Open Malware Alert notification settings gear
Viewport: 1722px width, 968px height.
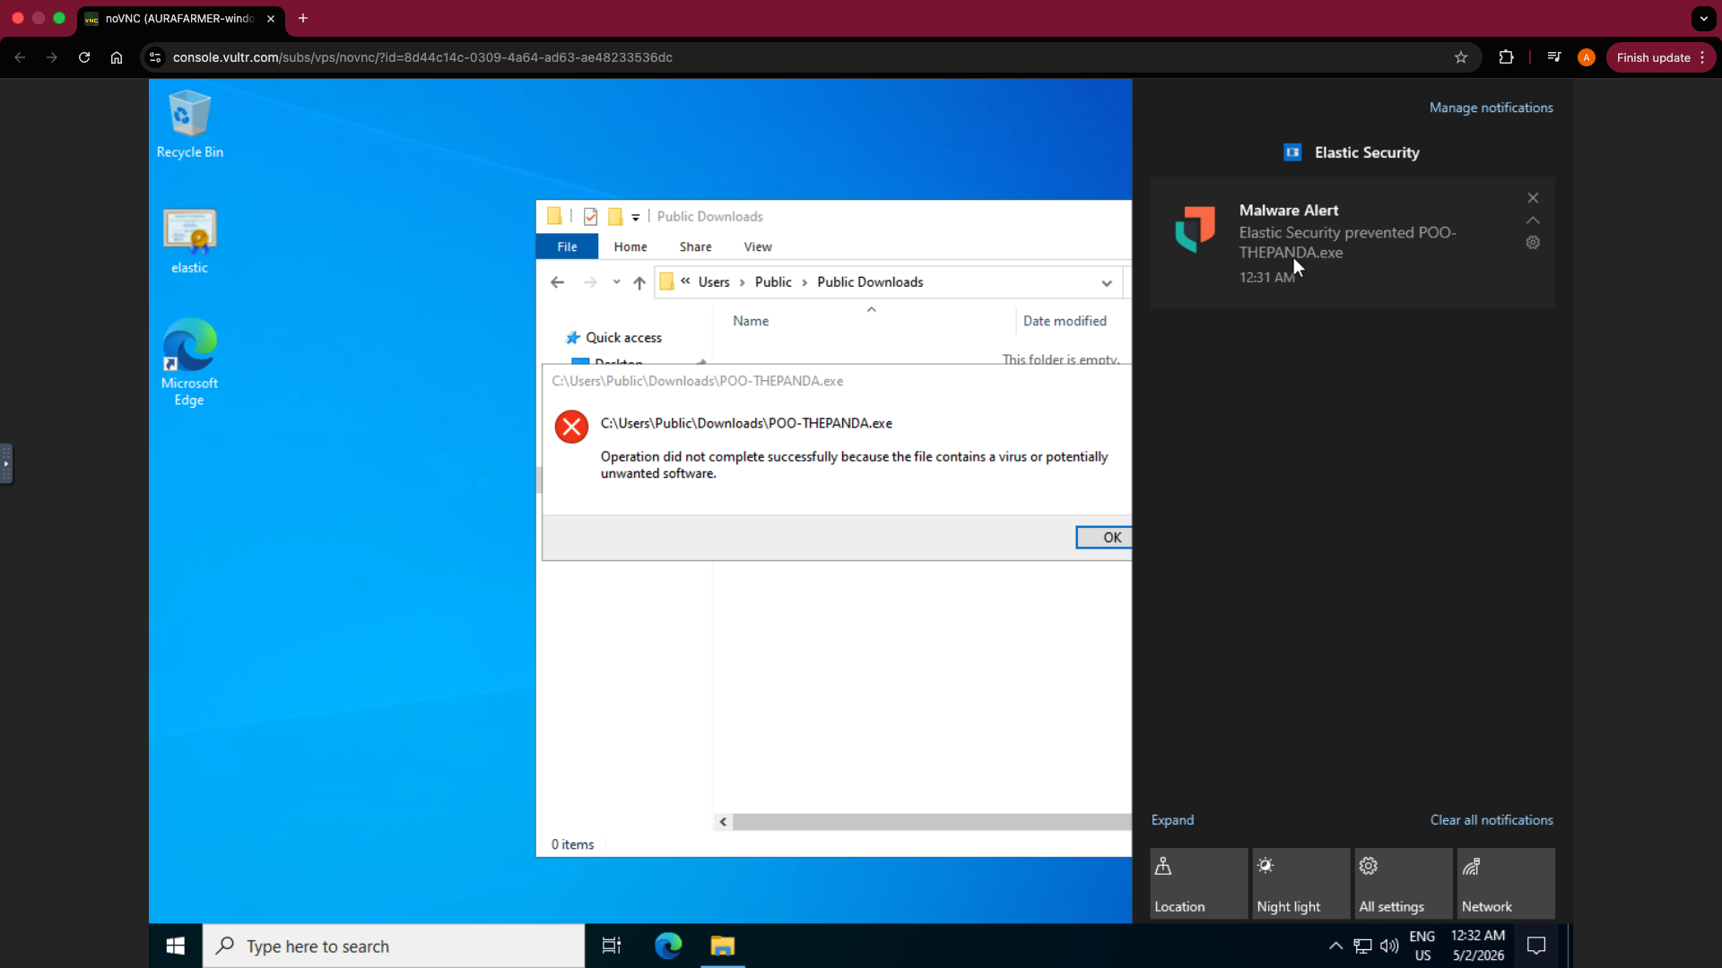[1533, 243]
